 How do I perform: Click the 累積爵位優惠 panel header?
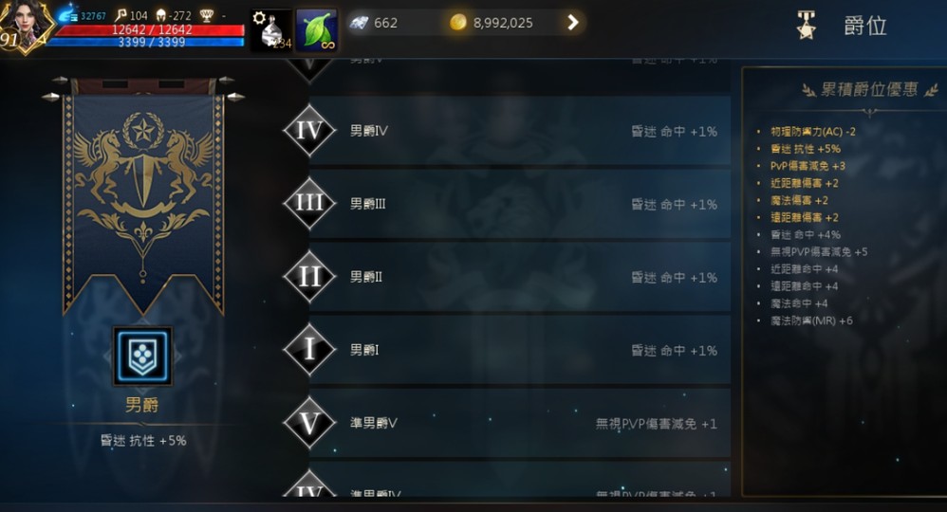point(869,90)
